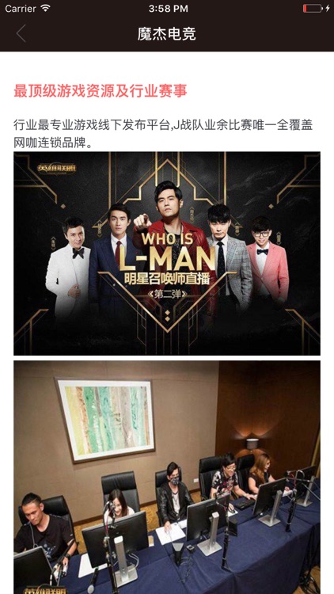This screenshot has width=334, height=594.
Task: Tap the back arrow in header
Action: click(x=21, y=33)
